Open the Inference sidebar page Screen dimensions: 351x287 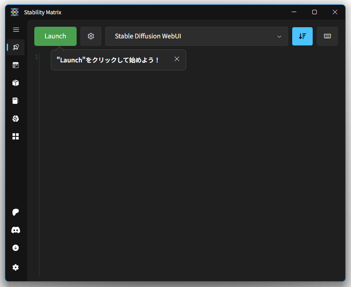point(16,65)
